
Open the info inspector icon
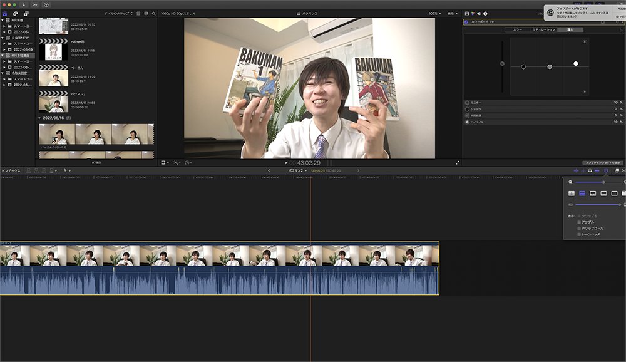(486, 14)
